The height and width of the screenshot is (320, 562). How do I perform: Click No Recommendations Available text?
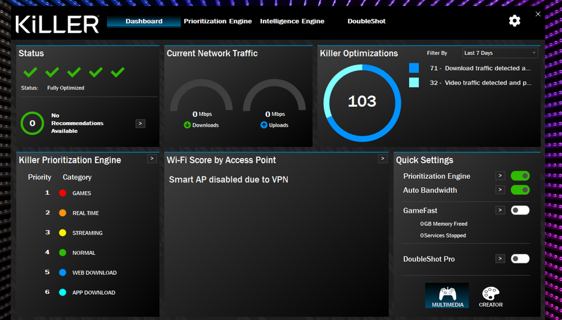click(x=77, y=123)
